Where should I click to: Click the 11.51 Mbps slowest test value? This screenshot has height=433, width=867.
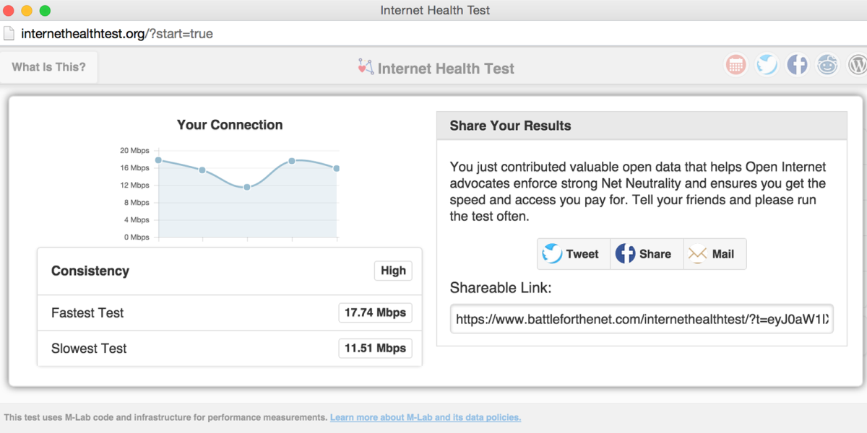(375, 348)
